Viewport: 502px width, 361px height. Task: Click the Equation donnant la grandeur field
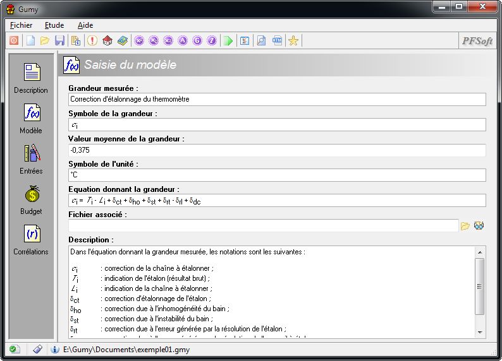tap(277, 200)
